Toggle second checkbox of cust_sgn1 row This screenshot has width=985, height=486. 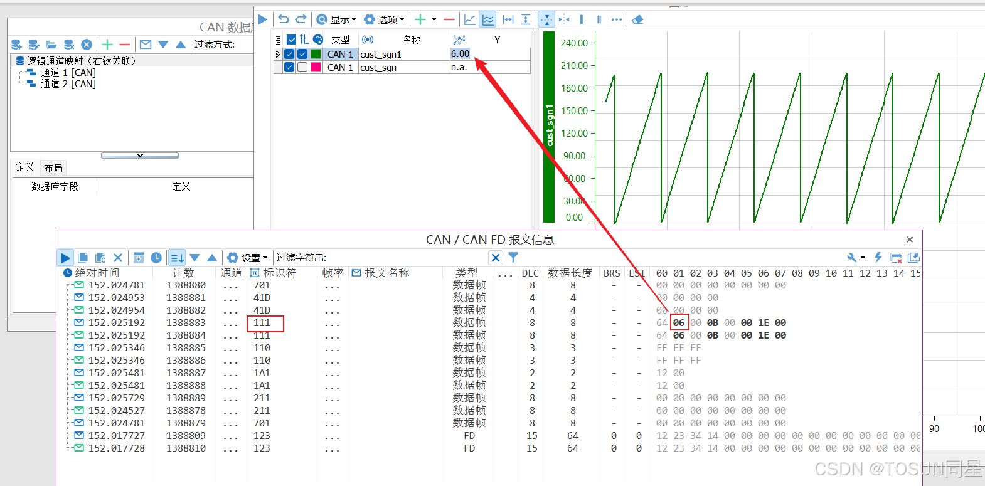point(302,54)
